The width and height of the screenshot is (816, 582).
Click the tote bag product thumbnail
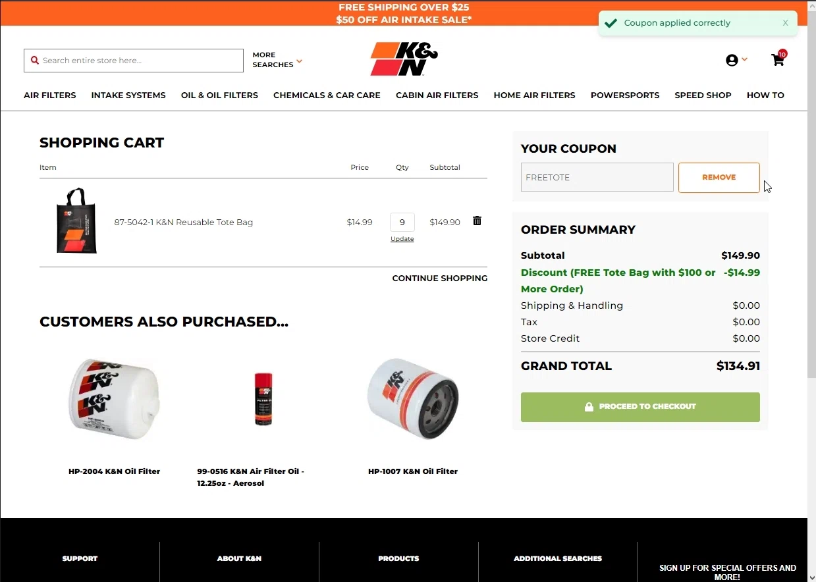(x=76, y=221)
